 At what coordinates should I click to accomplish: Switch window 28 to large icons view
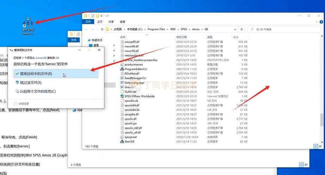pos(321,146)
